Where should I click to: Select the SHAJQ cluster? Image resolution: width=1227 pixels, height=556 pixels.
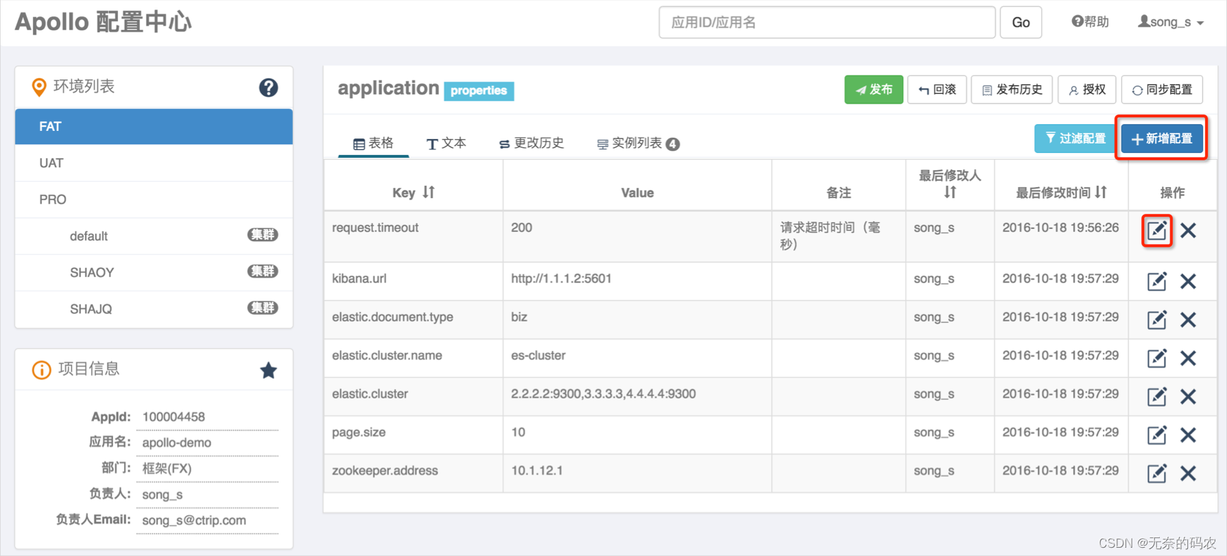point(154,309)
